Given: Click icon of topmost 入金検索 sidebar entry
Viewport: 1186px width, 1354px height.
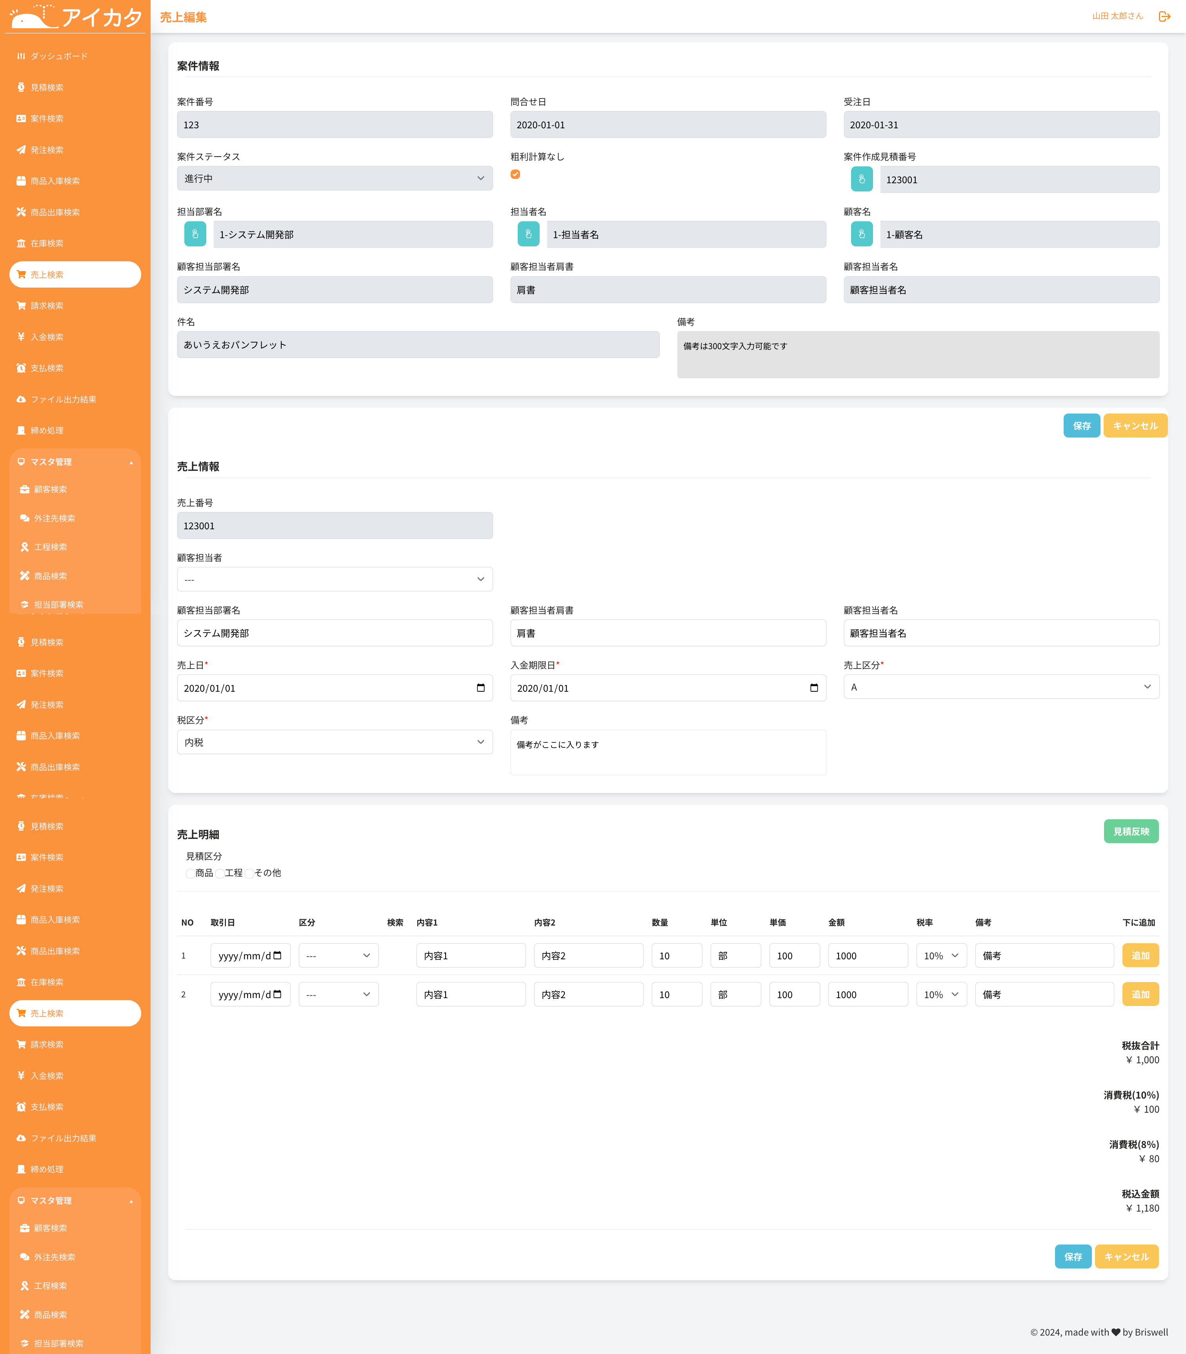Looking at the screenshot, I should click(x=21, y=337).
